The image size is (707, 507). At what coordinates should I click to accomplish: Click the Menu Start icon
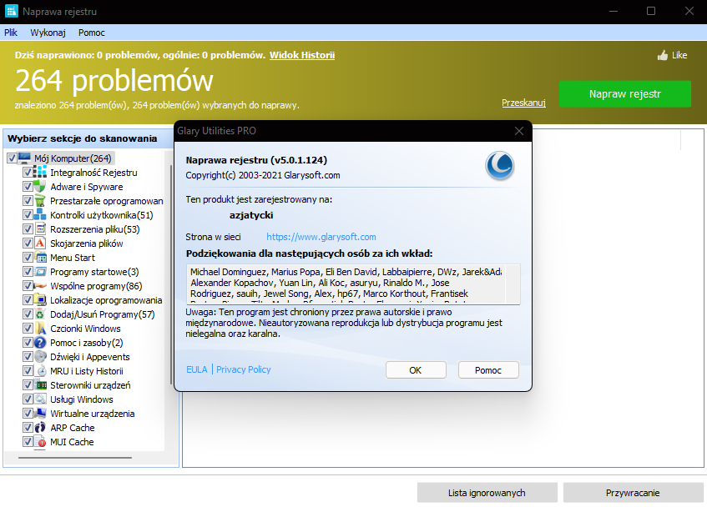pyautogui.click(x=40, y=258)
